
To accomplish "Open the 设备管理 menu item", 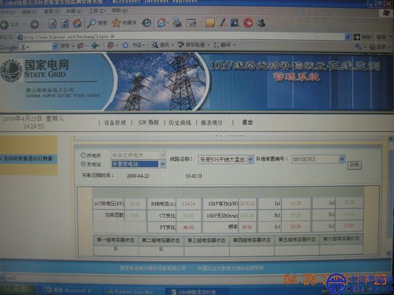I will [x=115, y=122].
